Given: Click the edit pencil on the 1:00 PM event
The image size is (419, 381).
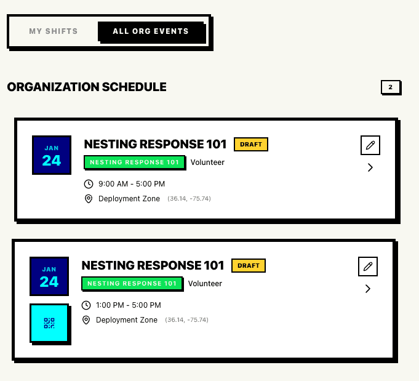Looking at the screenshot, I should 368,267.
